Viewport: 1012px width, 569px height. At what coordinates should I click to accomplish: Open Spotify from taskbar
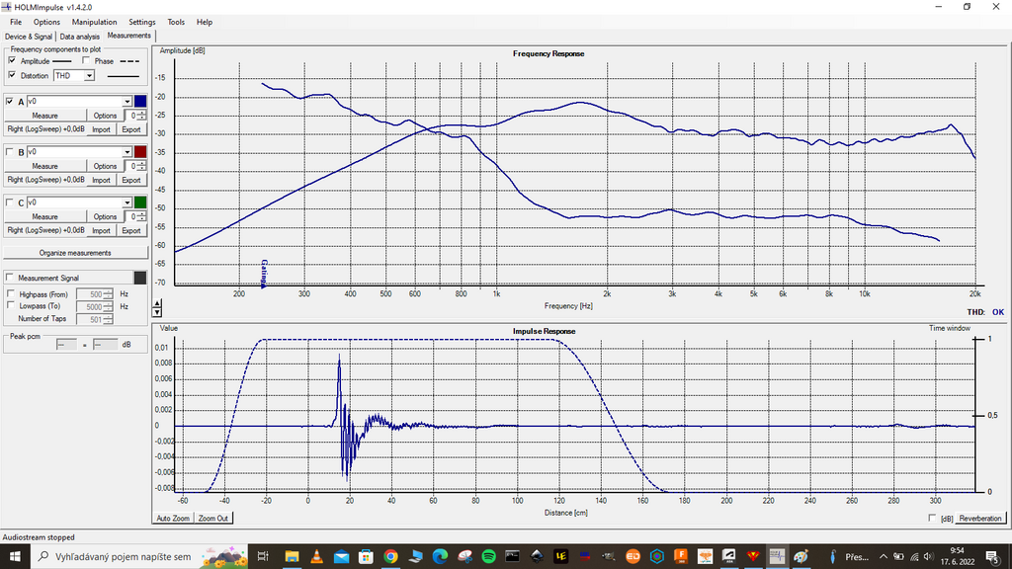click(488, 556)
